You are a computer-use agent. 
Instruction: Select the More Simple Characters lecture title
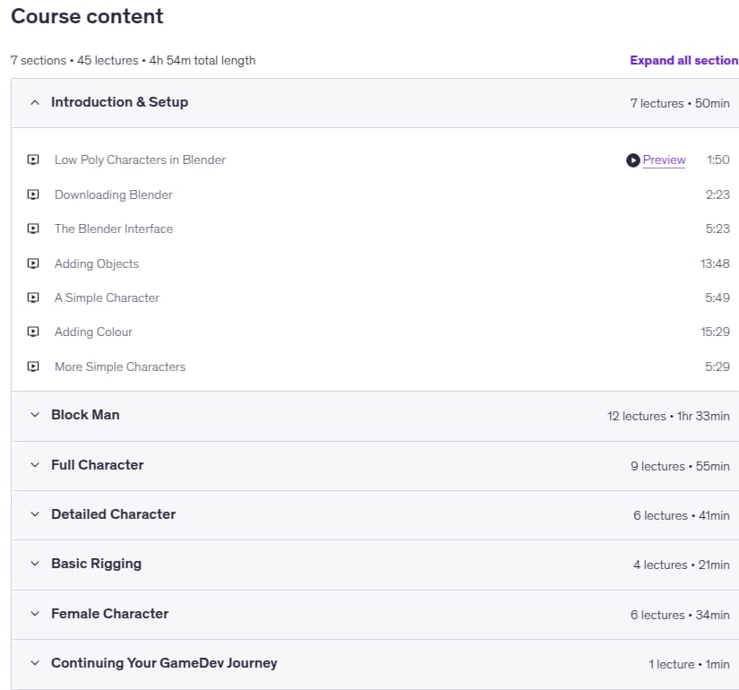point(120,367)
